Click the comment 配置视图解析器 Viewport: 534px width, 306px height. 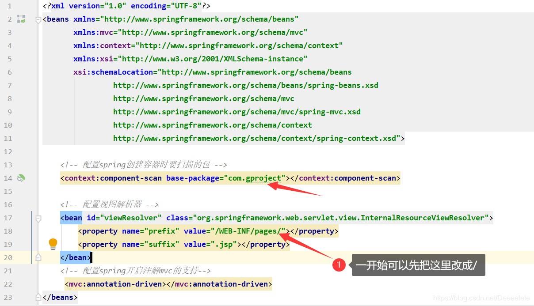pyautogui.click(x=110, y=204)
